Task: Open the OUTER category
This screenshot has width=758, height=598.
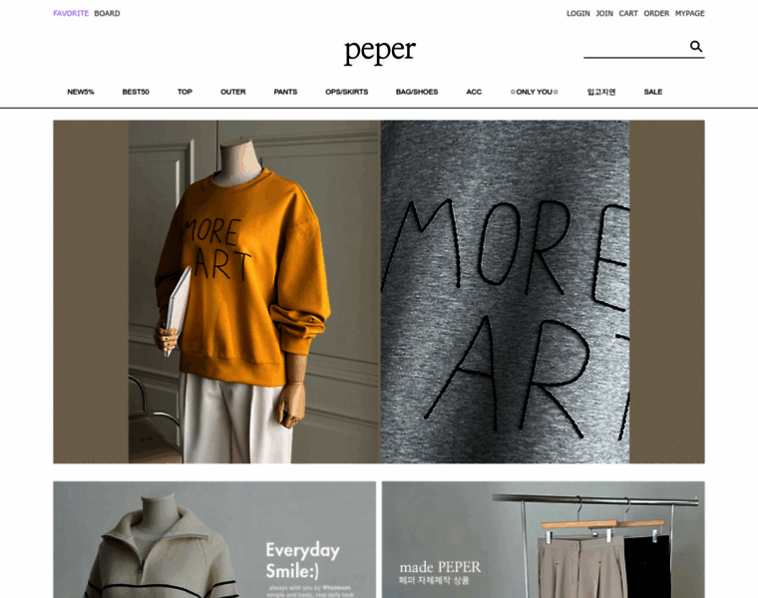Action: pyautogui.click(x=233, y=92)
